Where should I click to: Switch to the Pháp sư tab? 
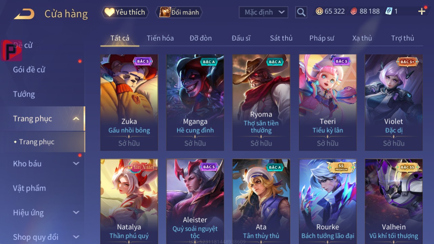tap(322, 38)
